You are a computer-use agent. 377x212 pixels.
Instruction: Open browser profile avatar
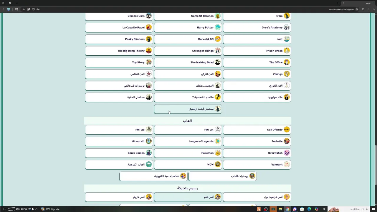click(x=9, y=9)
